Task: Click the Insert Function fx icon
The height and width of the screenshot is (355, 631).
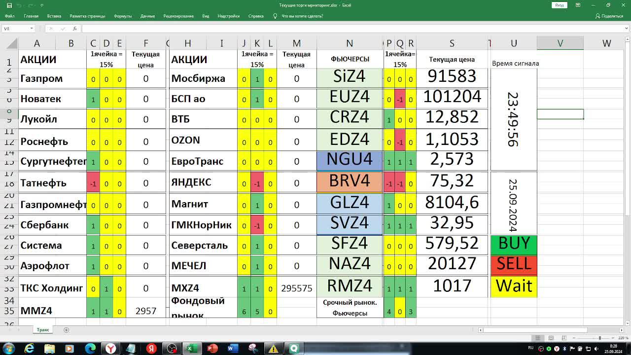Action: 75,29
